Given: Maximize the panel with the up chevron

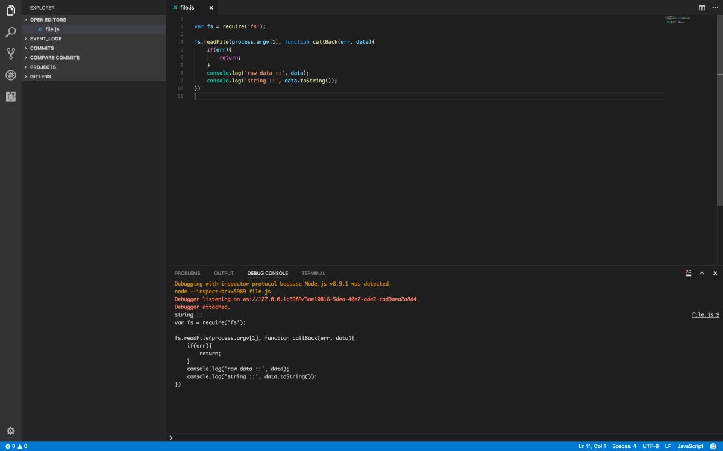Looking at the screenshot, I should (x=702, y=273).
